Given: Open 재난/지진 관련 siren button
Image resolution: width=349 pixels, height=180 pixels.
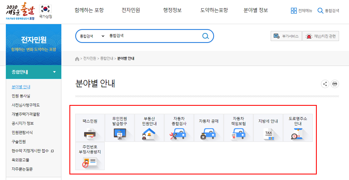Looking at the screenshot, I should click(321, 36).
